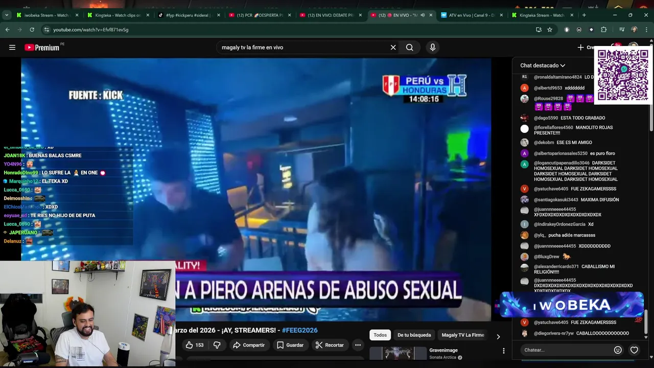Click chat author @diegorivera-nr7yw
Viewport: 654px width, 368px height.
click(554, 333)
